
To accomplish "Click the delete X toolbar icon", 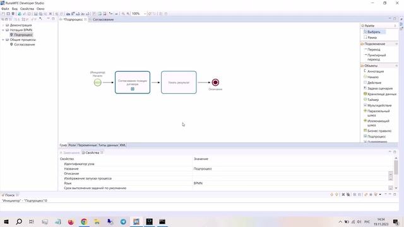I will [50, 14].
